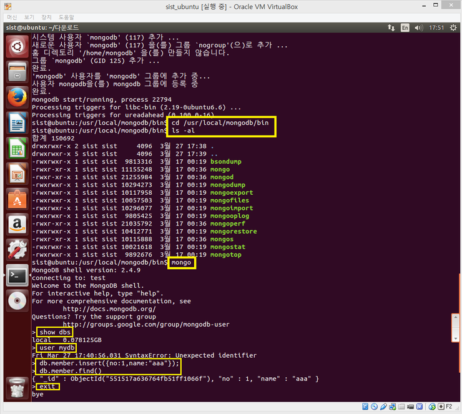Open the sound volume indicator
462x414 pixels.
[421, 27]
